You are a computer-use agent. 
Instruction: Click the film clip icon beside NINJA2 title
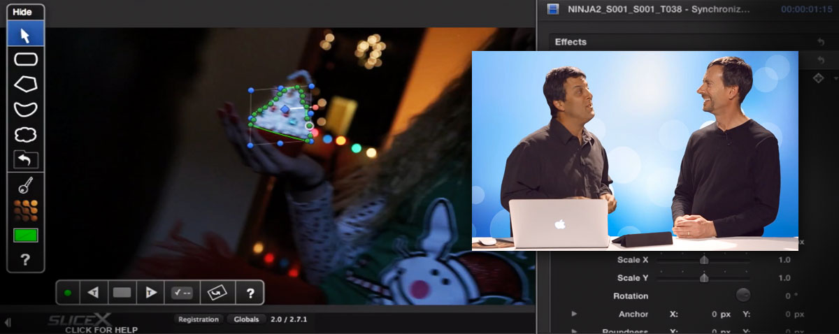554,9
